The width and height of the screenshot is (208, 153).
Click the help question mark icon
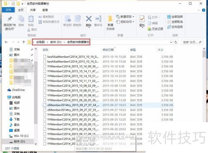point(203,10)
